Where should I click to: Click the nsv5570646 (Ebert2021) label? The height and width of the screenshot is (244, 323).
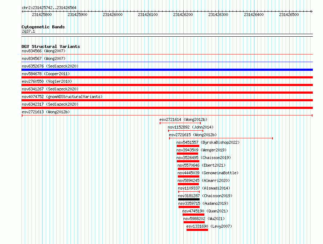click(x=201, y=165)
